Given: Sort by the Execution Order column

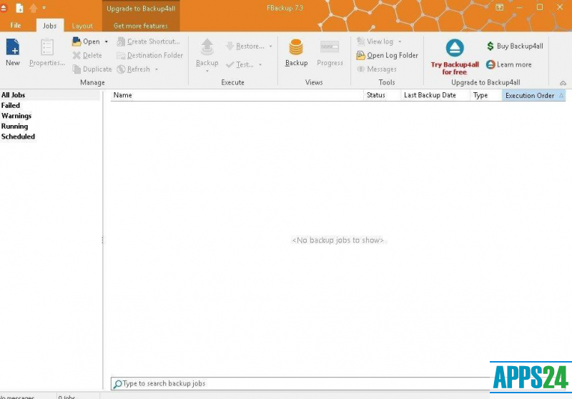Looking at the screenshot, I should coord(533,96).
